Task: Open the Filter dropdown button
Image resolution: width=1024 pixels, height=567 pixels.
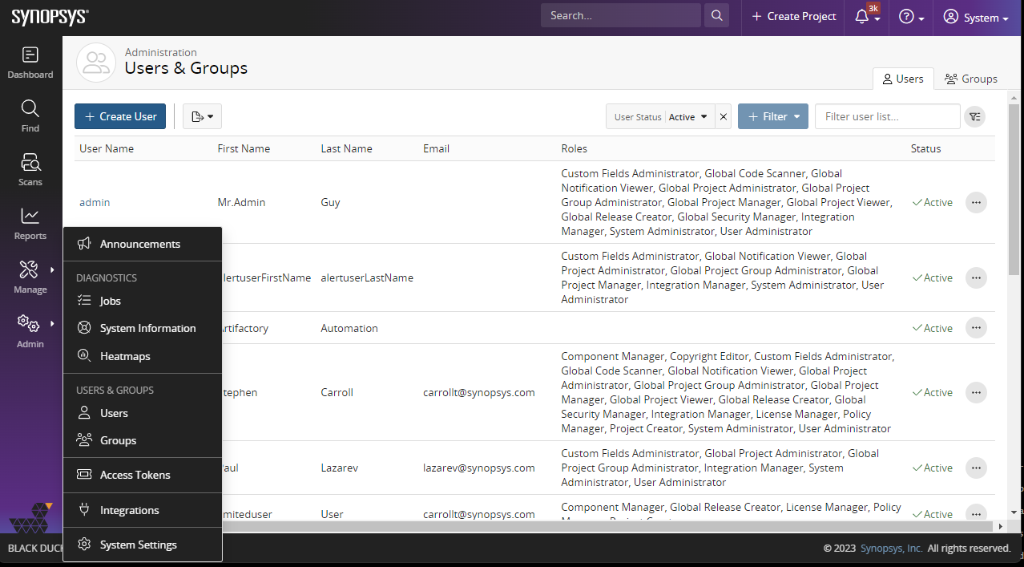Action: 772,116
